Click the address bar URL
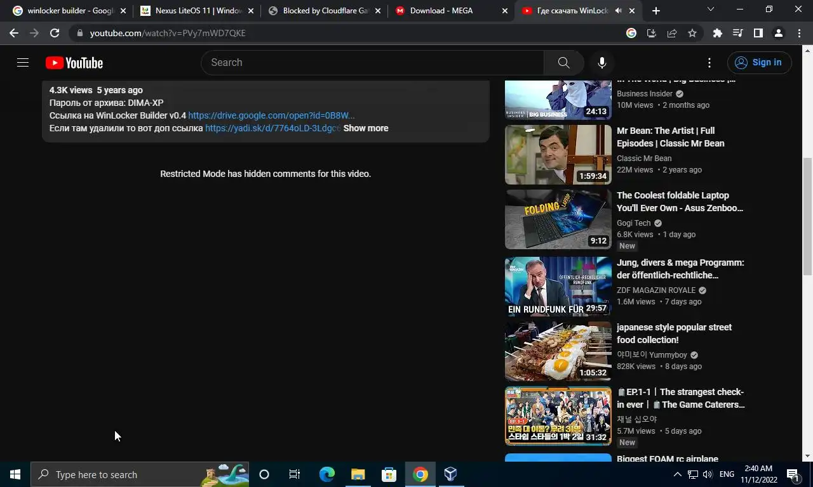This screenshot has height=487, width=813. coord(168,33)
